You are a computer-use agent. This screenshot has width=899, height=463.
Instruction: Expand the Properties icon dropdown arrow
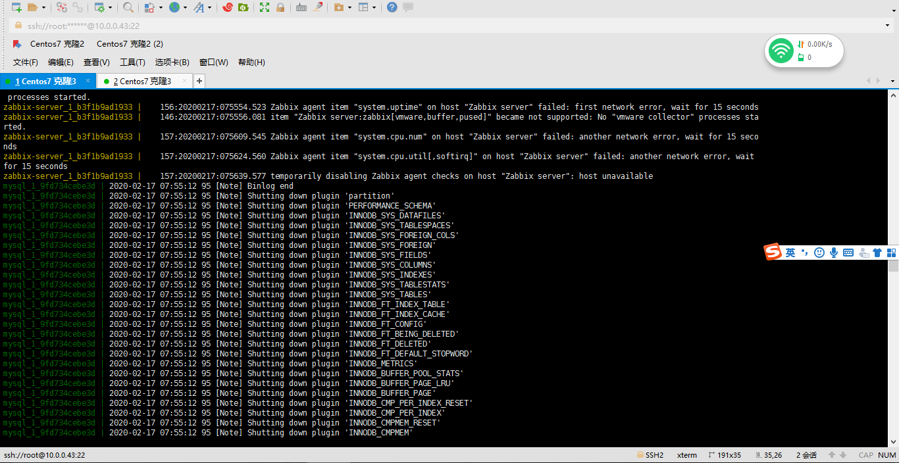110,7
